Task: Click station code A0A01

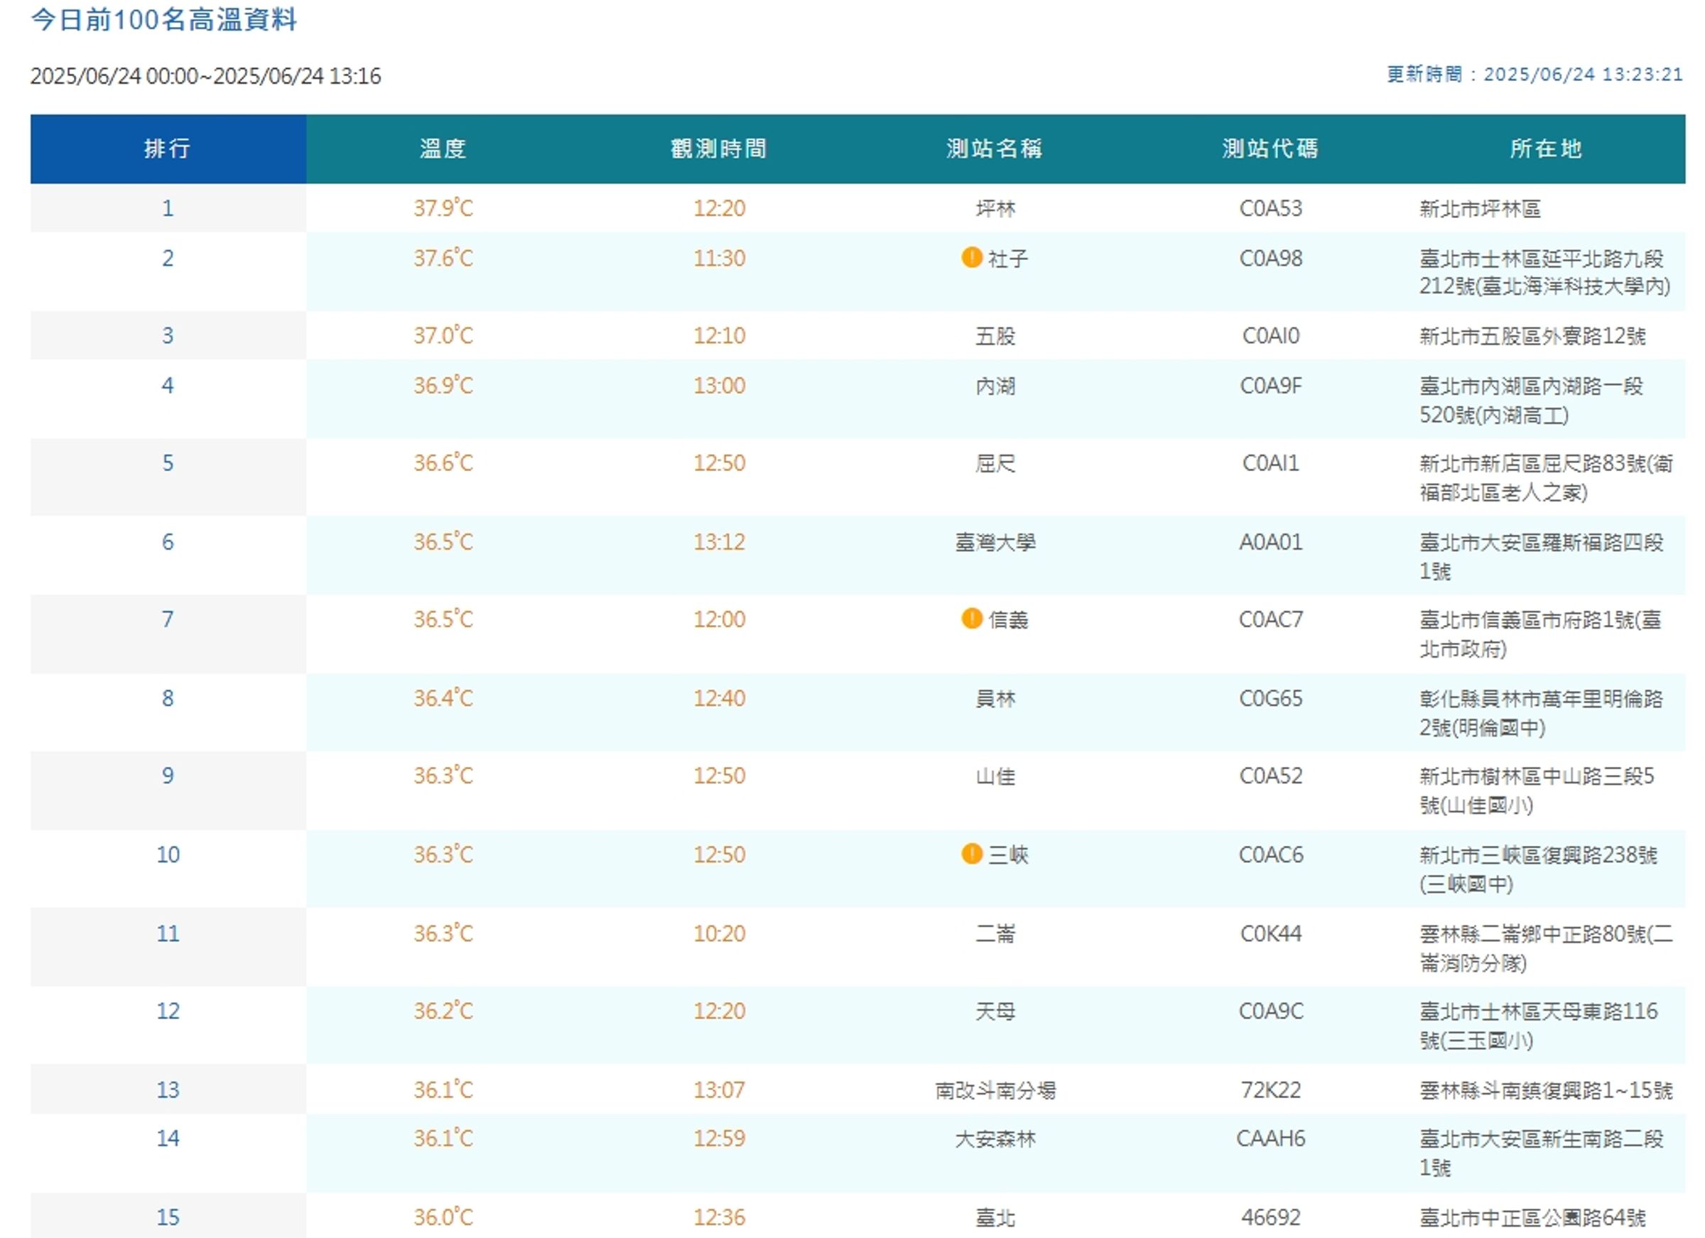Action: click(1270, 542)
